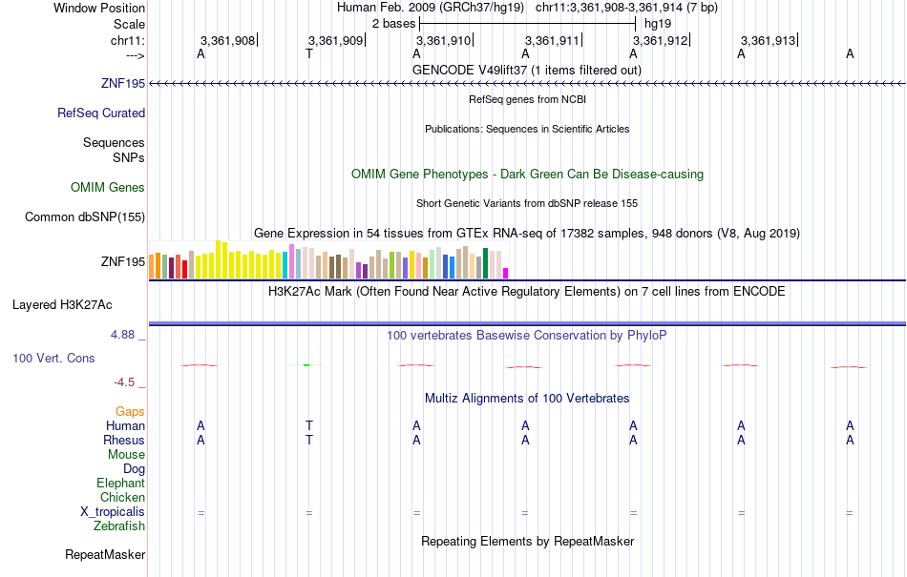907x577 pixels.
Task: Click the Rhesus species row label
Action: tap(124, 440)
